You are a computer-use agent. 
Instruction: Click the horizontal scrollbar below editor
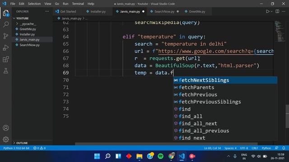pyautogui.click(x=166, y=144)
